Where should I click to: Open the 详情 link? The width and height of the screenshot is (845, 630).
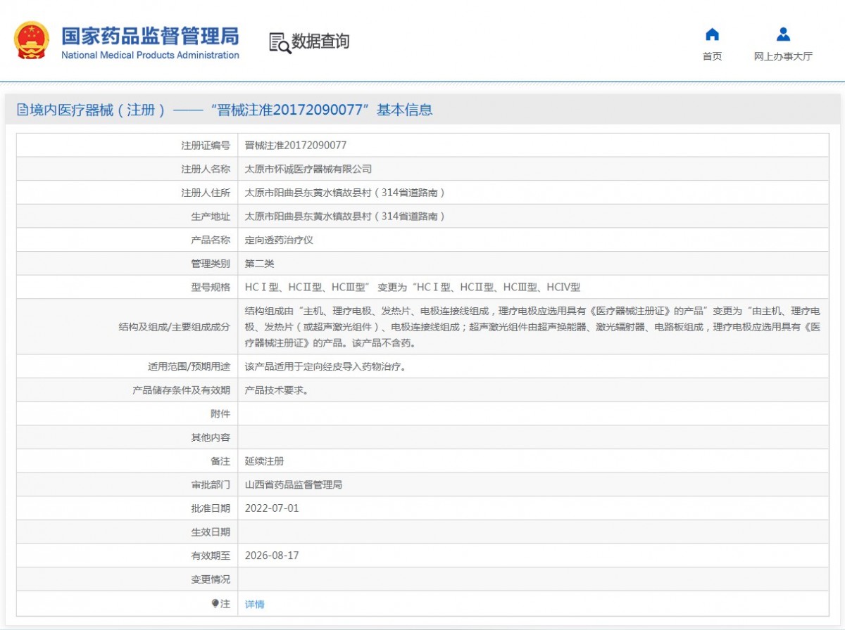(254, 604)
